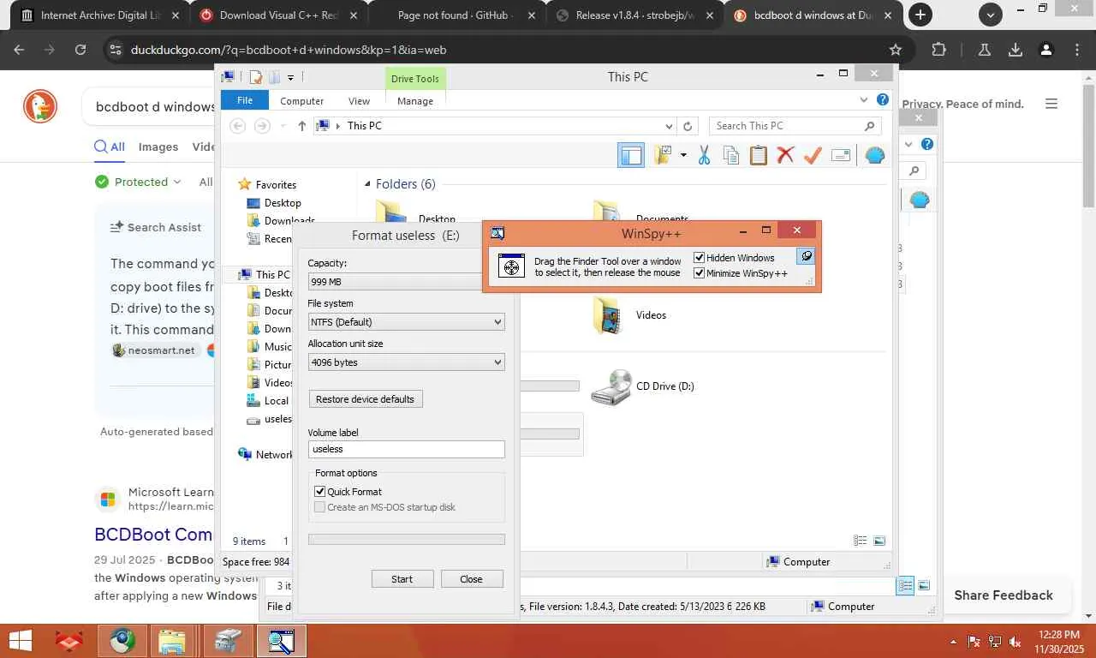
Task: Click the WinSpy++ pin button next to Hidden Windows
Action: coord(806,256)
